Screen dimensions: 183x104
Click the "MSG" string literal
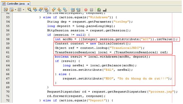click(108, 78)
